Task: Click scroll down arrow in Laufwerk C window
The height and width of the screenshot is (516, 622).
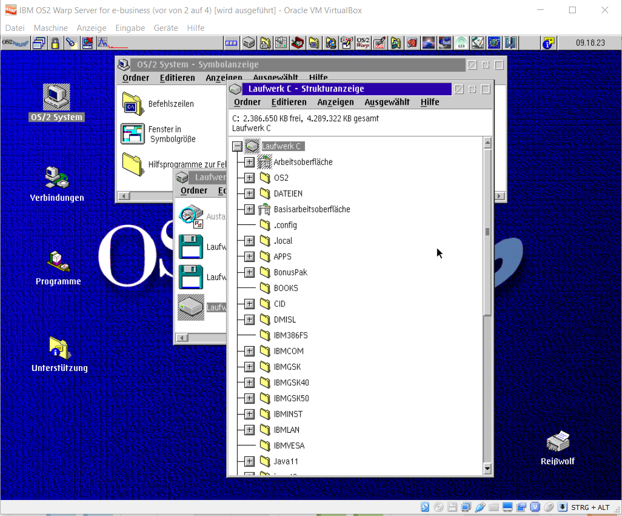Action: click(x=487, y=469)
